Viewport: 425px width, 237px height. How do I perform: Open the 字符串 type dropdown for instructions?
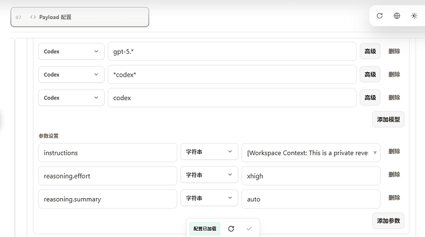tap(209, 152)
